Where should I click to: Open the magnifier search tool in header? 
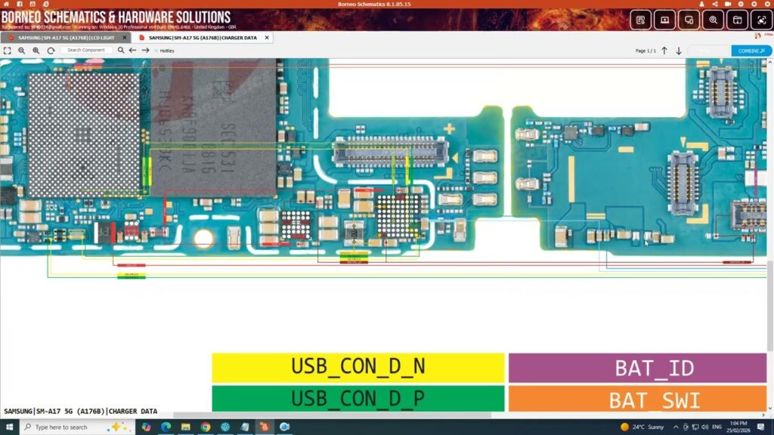pyautogui.click(x=713, y=20)
